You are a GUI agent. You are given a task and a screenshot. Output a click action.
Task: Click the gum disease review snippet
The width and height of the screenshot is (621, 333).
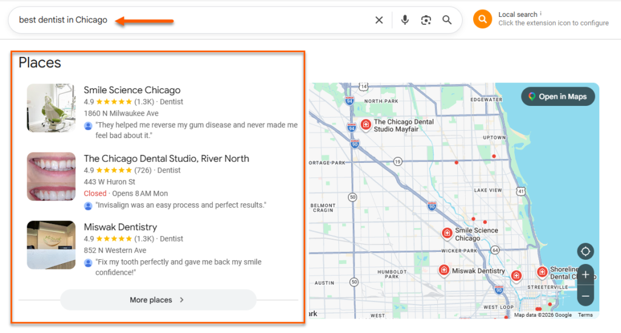pyautogui.click(x=196, y=130)
